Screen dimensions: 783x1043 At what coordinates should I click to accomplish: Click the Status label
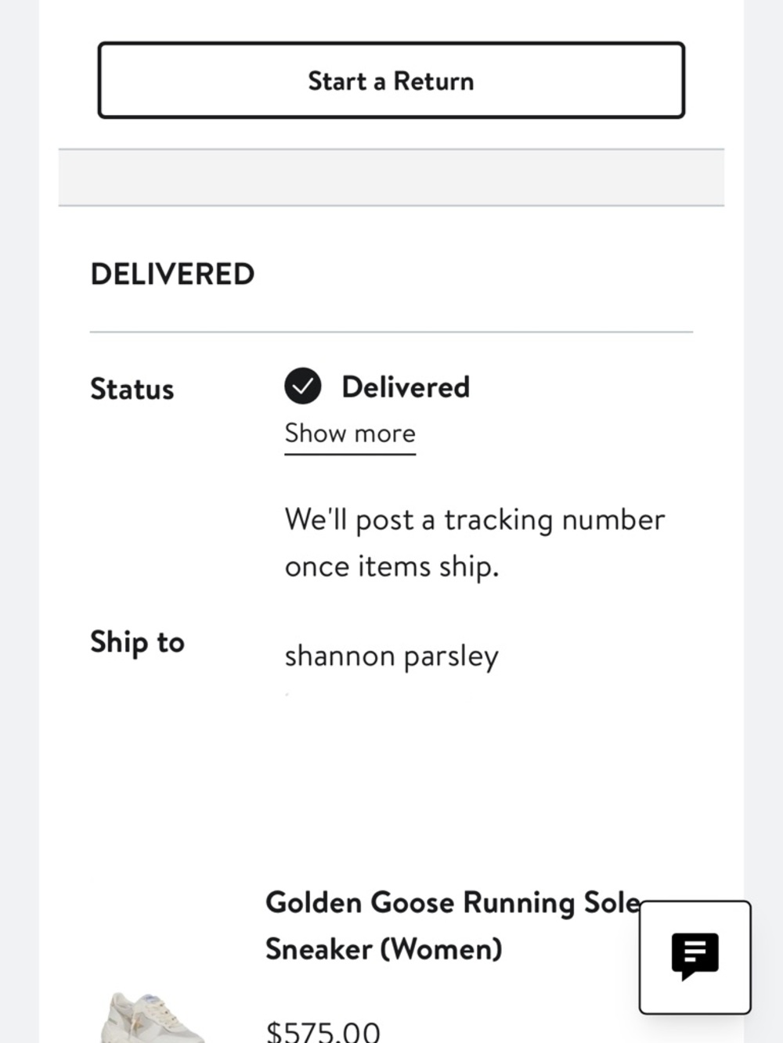pos(132,389)
